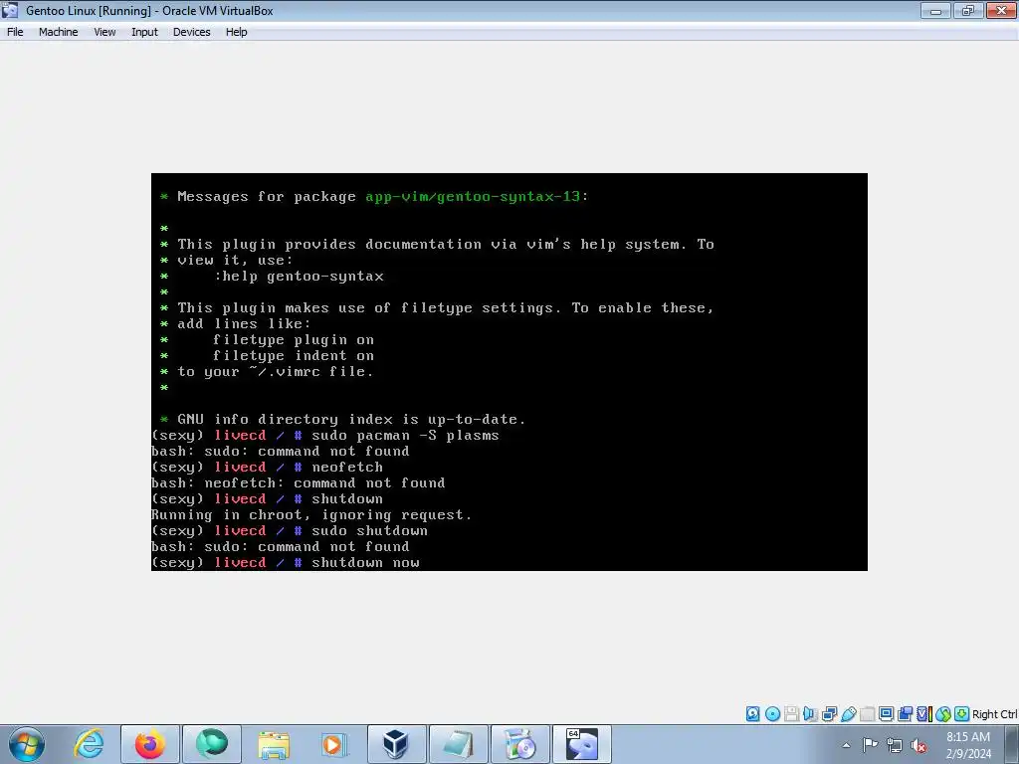1019x764 pixels.
Task: Click the Show Desktop strip
Action: (1012, 744)
